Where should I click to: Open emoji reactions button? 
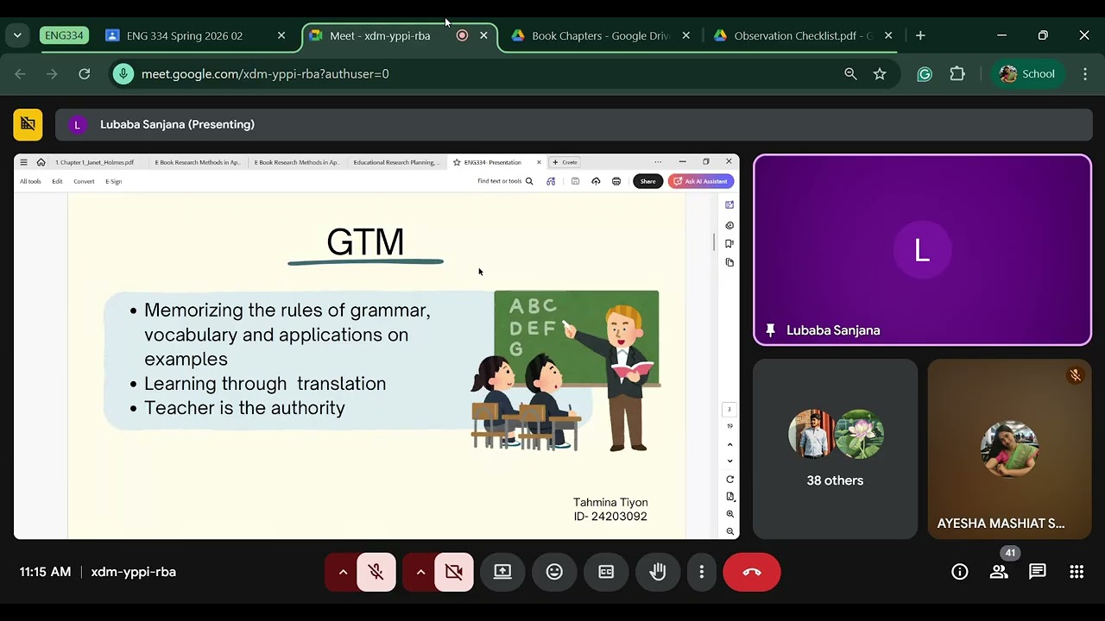[554, 572]
